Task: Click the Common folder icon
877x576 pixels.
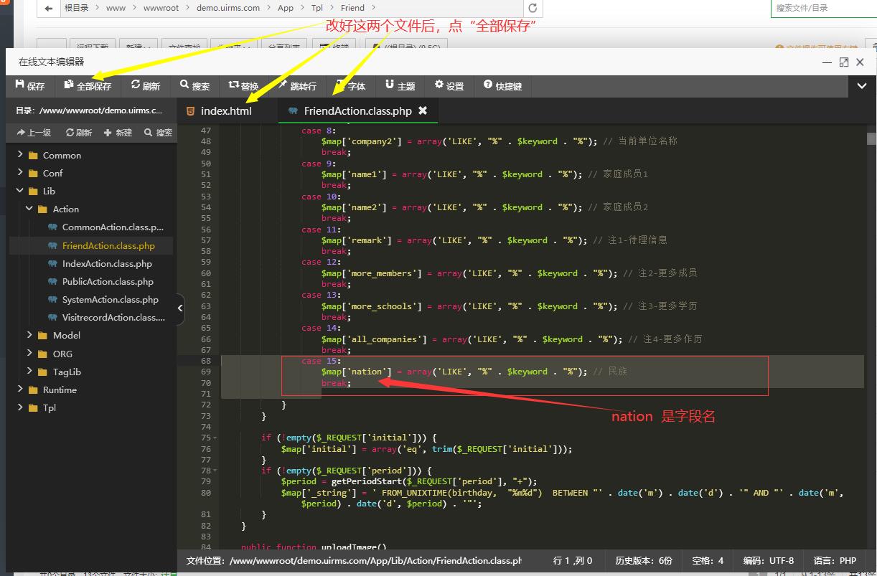Action: click(33, 155)
